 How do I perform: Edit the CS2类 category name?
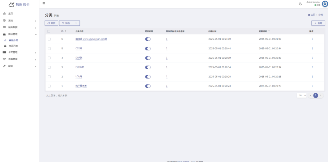point(79,48)
